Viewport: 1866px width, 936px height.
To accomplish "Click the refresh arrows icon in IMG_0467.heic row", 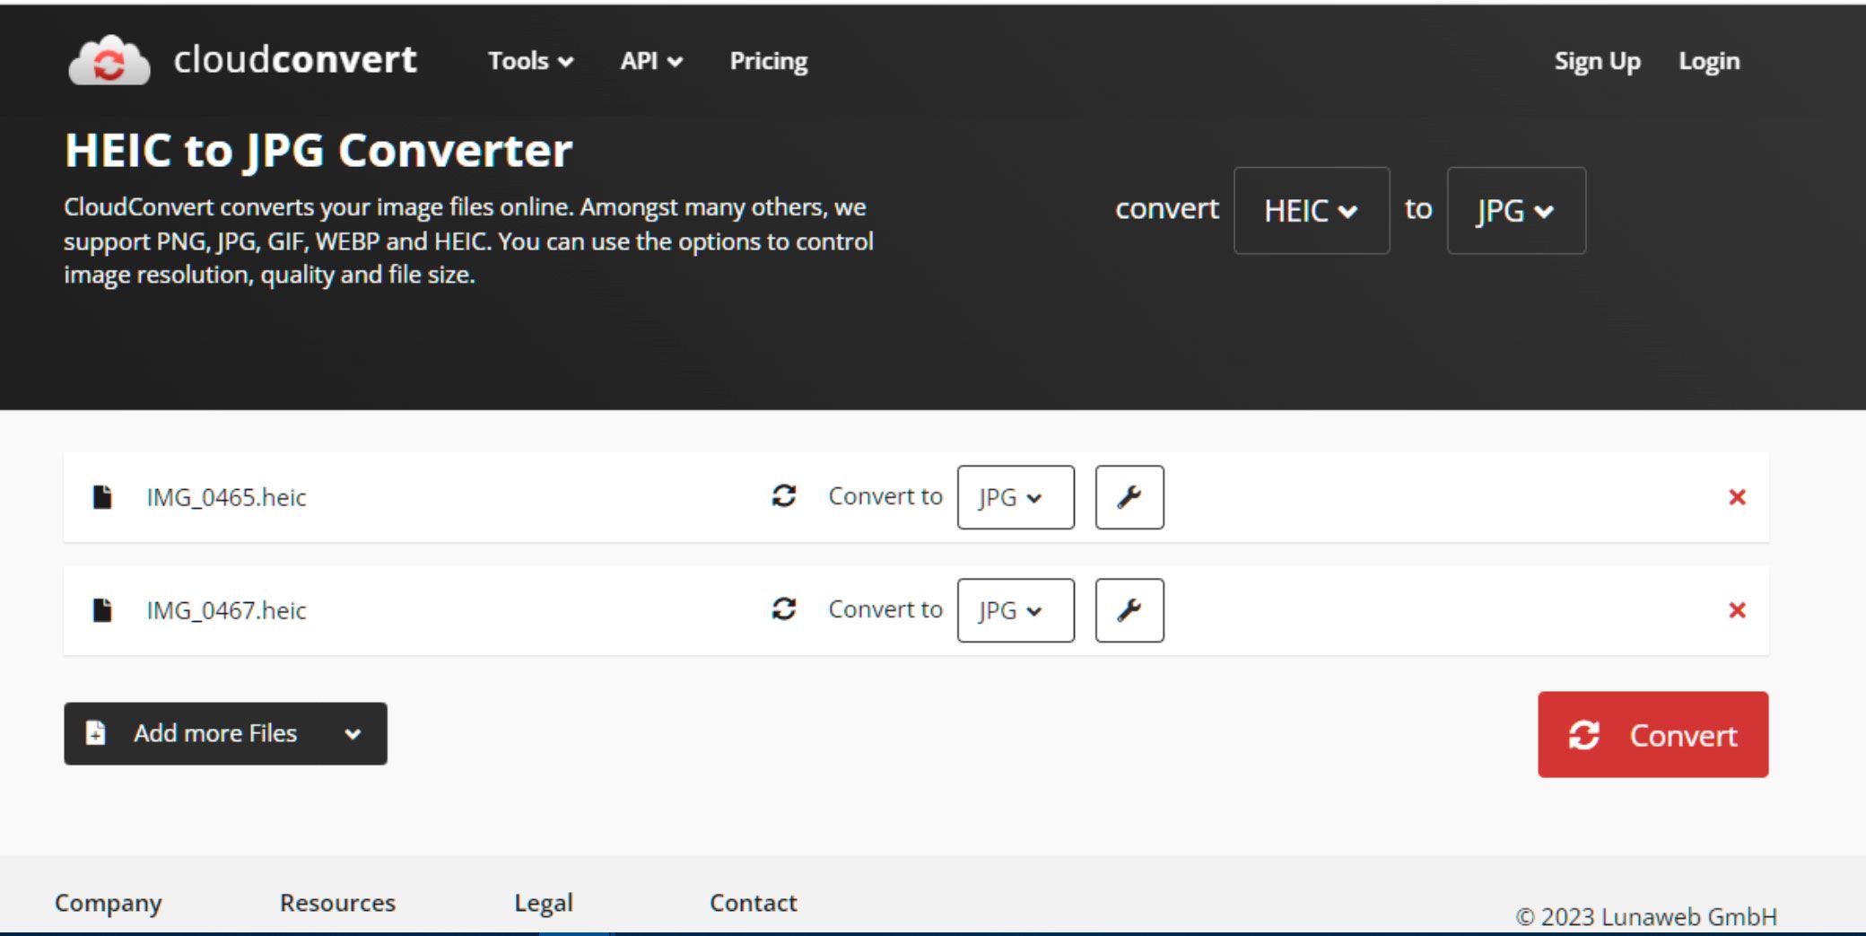I will click(784, 608).
